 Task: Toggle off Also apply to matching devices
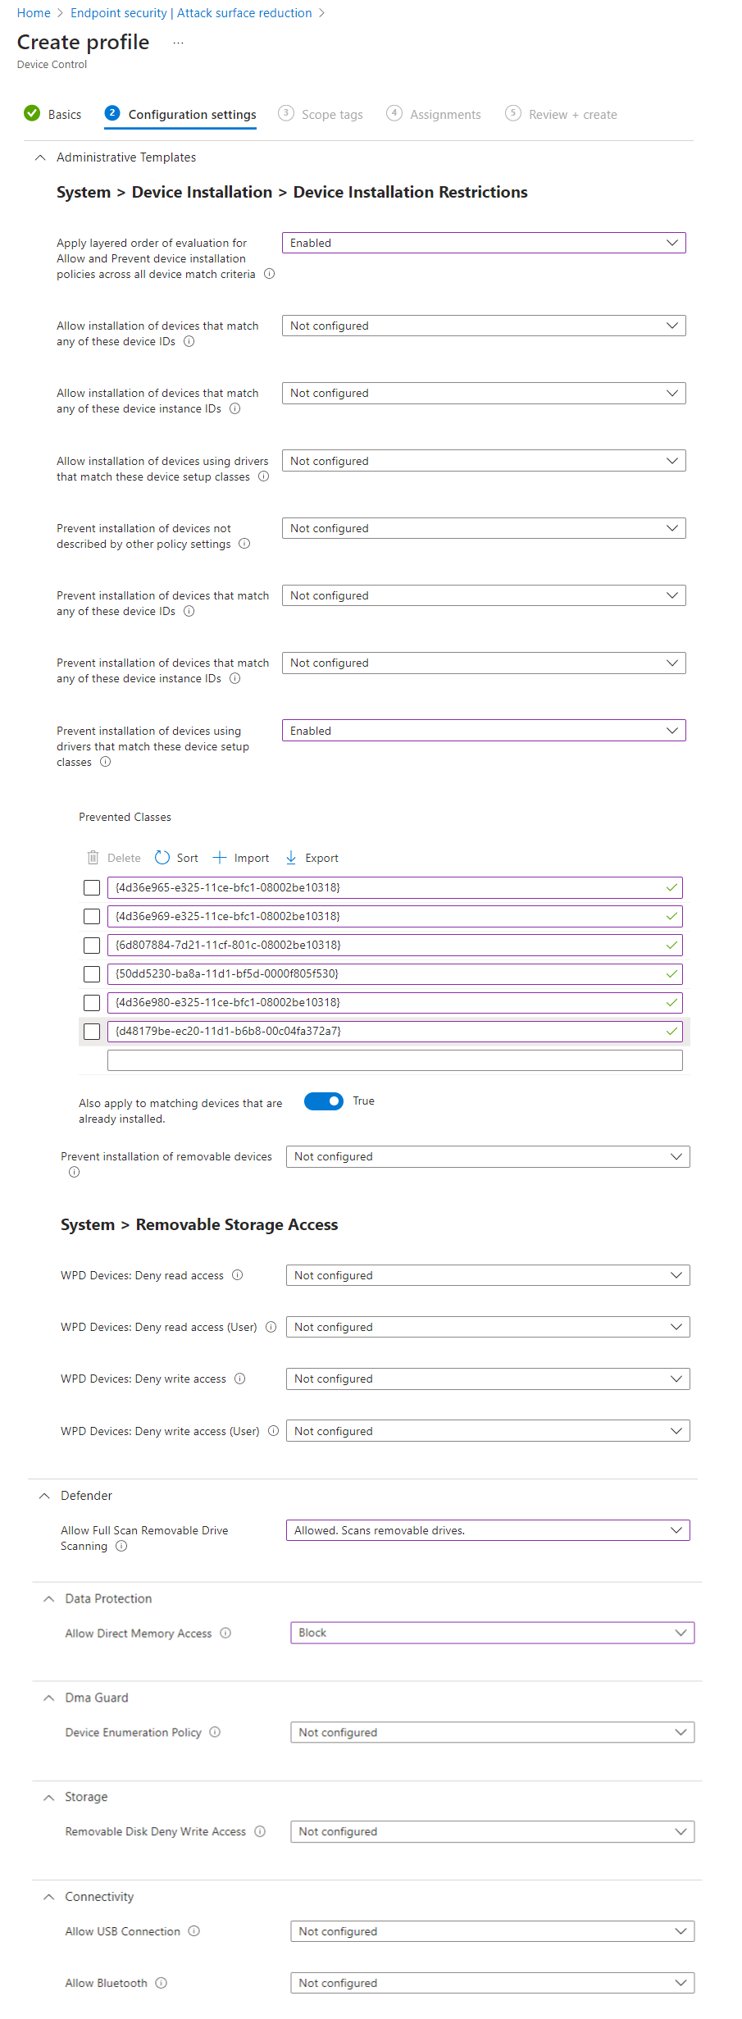324,1101
